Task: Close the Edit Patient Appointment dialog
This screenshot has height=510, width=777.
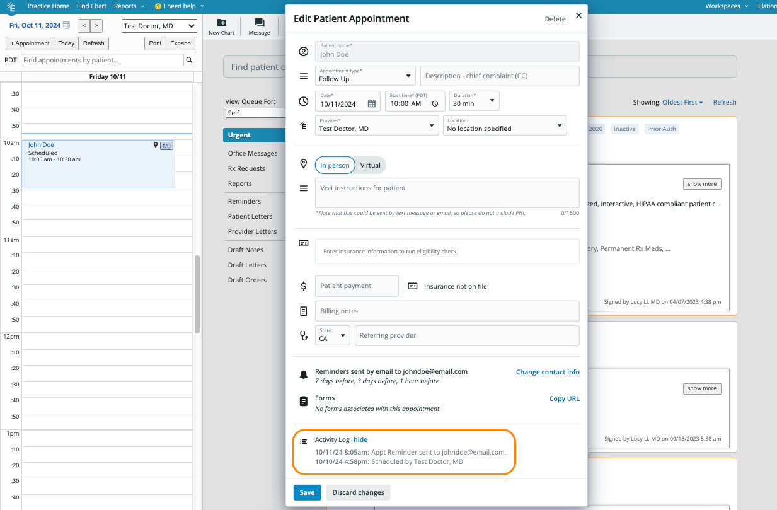Action: click(578, 16)
